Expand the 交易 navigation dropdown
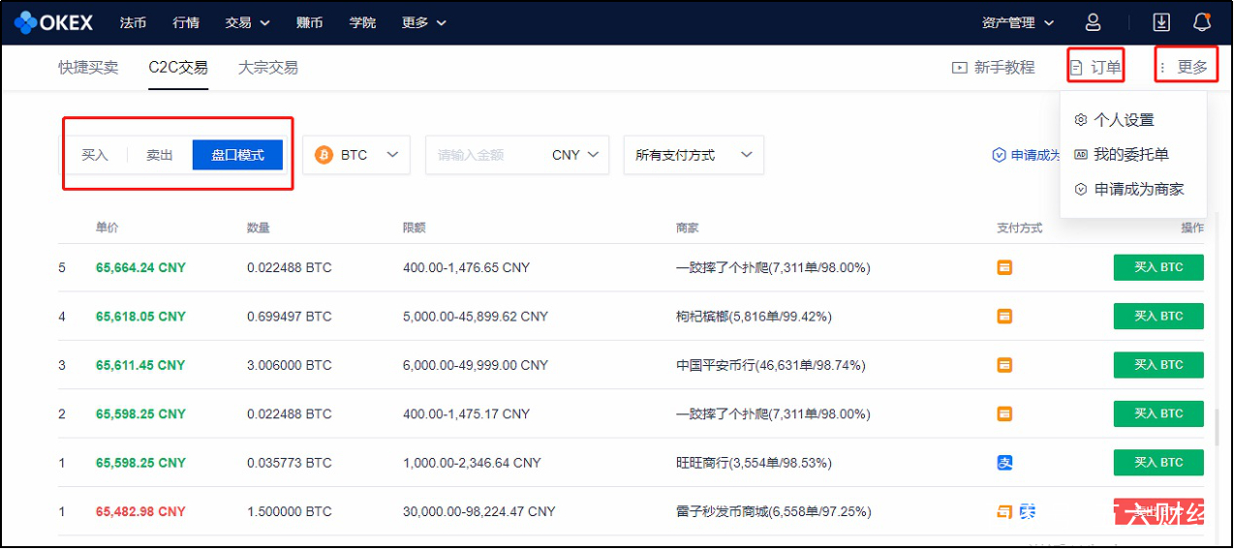Image resolution: width=1234 pixels, height=550 pixels. point(247,22)
